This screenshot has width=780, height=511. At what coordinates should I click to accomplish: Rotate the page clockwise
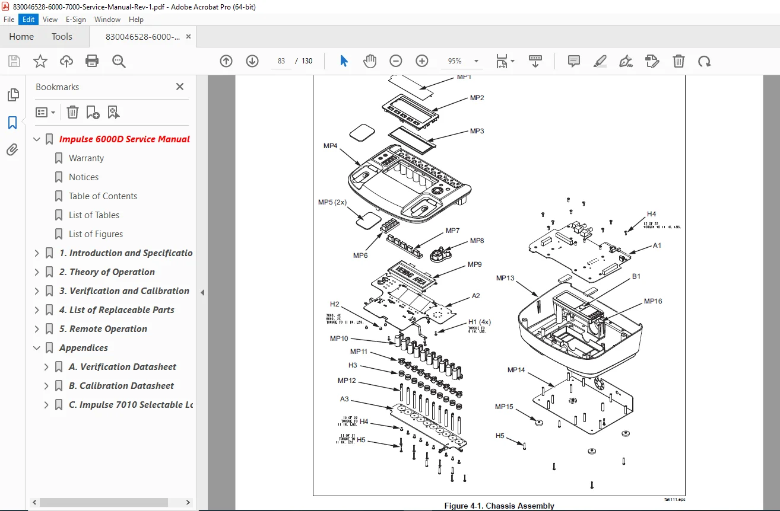coord(704,61)
